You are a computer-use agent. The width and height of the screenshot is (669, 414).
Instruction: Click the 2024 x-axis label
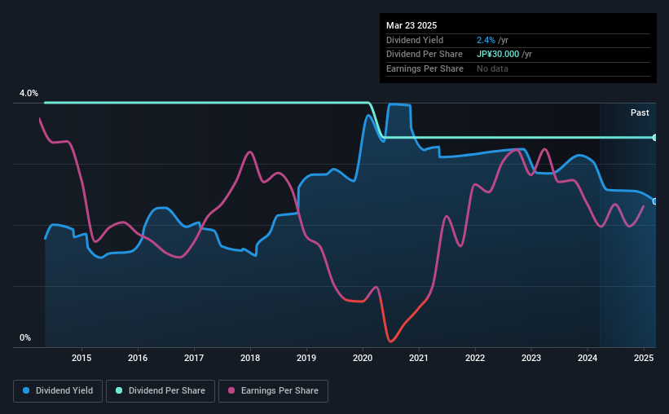tap(588, 358)
